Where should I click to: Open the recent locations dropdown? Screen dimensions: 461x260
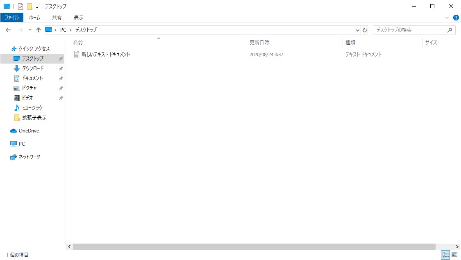tap(29, 30)
